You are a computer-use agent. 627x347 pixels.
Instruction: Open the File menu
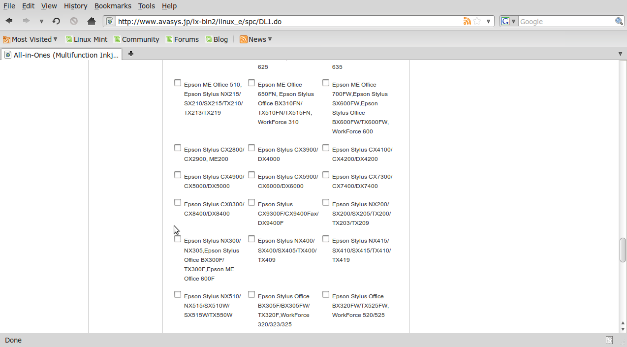click(9, 6)
